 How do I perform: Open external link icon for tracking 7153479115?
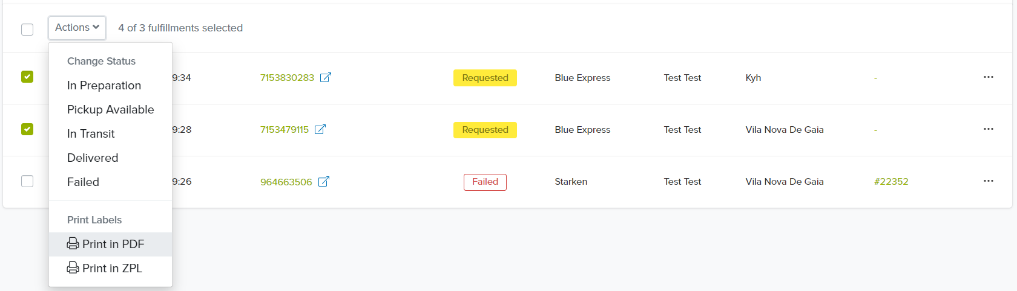(320, 129)
